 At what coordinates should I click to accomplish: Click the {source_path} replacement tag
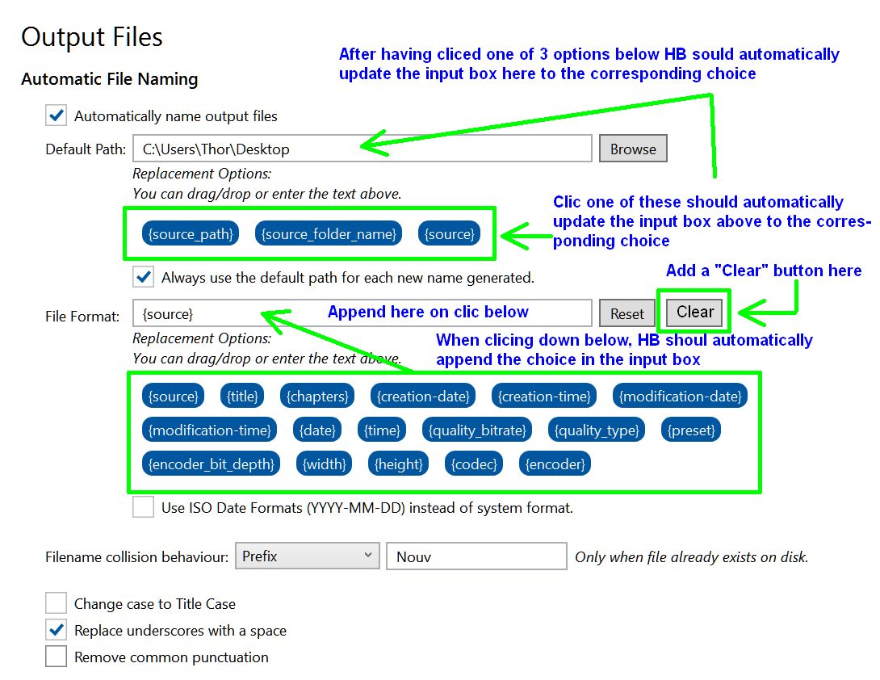point(191,233)
